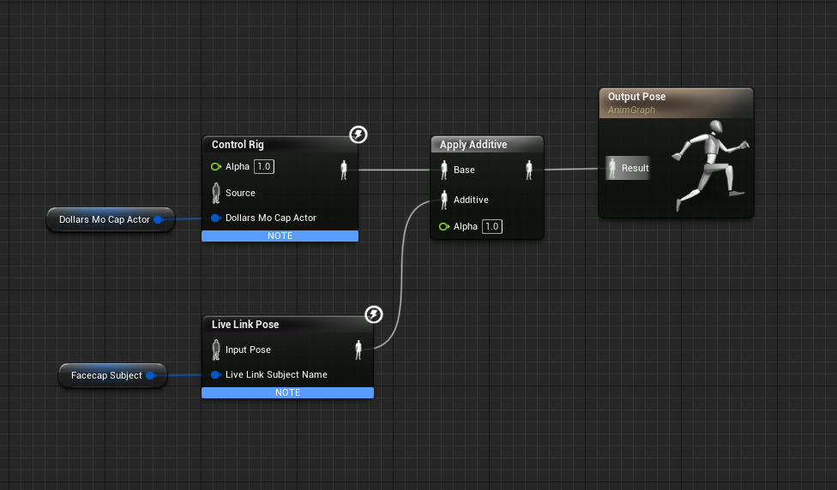Screen dimensions: 837x490
Task: Click the lightning bolt icon on Live Link Pose node
Action: tap(374, 314)
